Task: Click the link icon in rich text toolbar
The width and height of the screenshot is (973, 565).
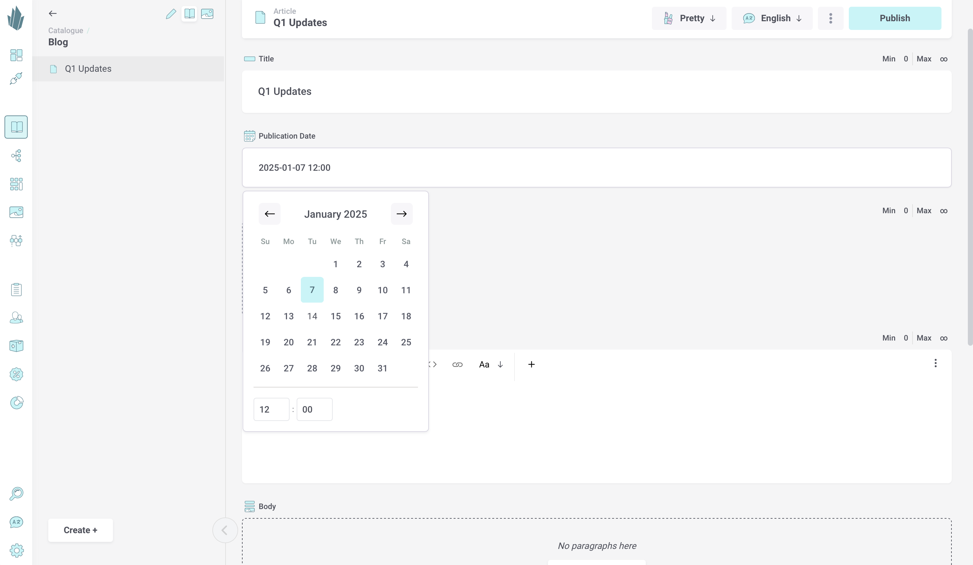Action: (458, 365)
